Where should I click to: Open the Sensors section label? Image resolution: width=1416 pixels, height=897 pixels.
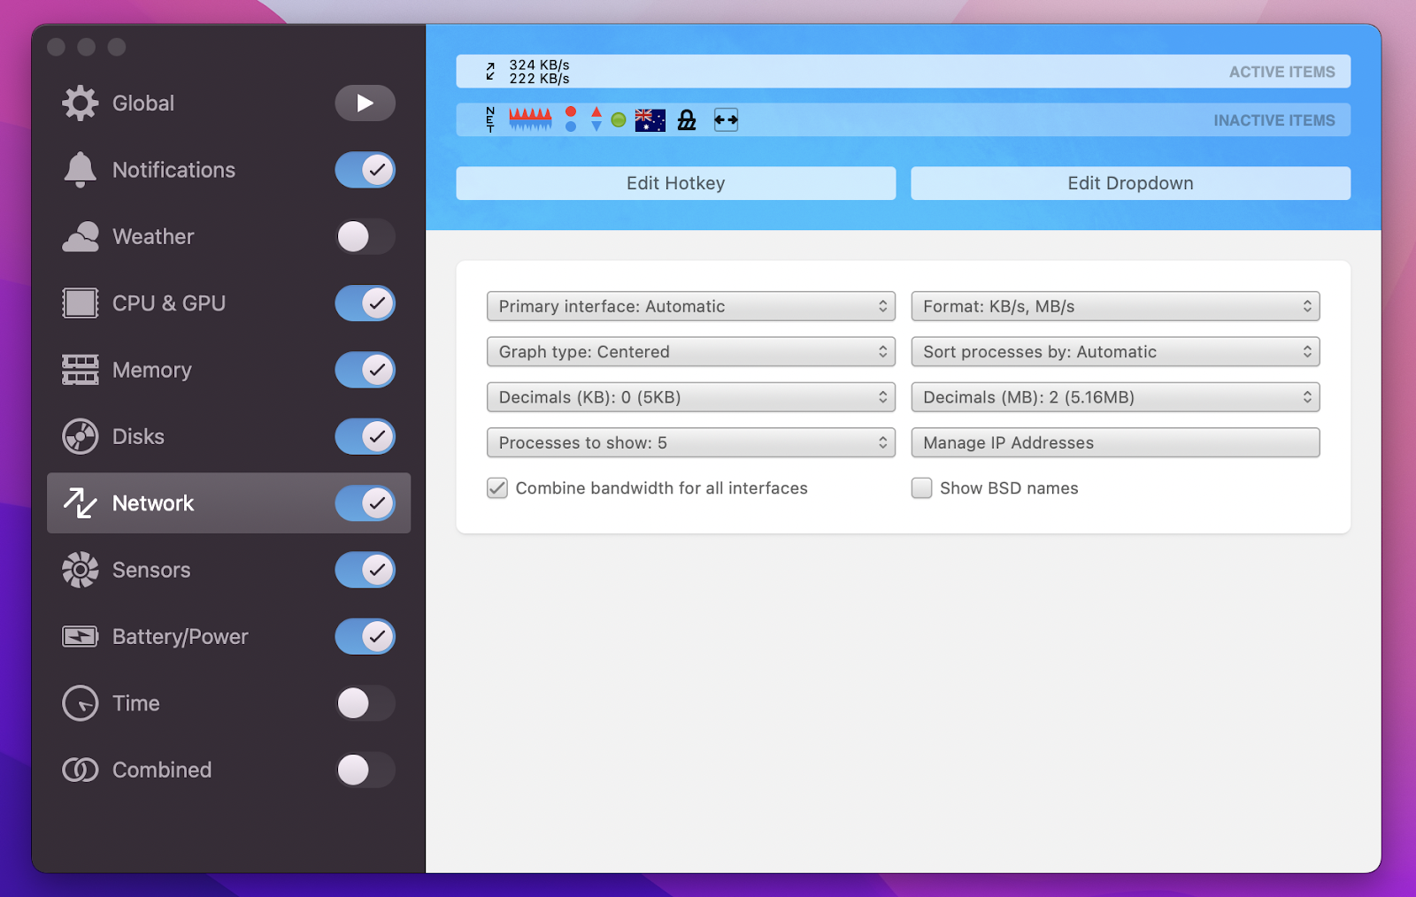coord(151,570)
